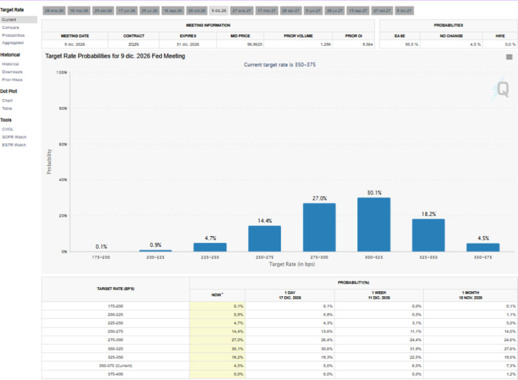Open Historical data view link
518x380 pixels.
point(11,64)
